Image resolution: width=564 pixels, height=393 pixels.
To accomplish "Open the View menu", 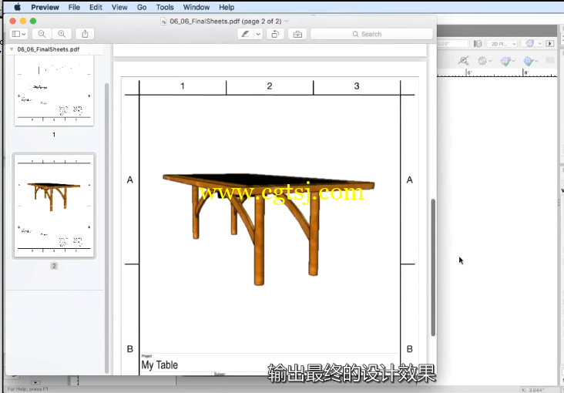I will (119, 7).
